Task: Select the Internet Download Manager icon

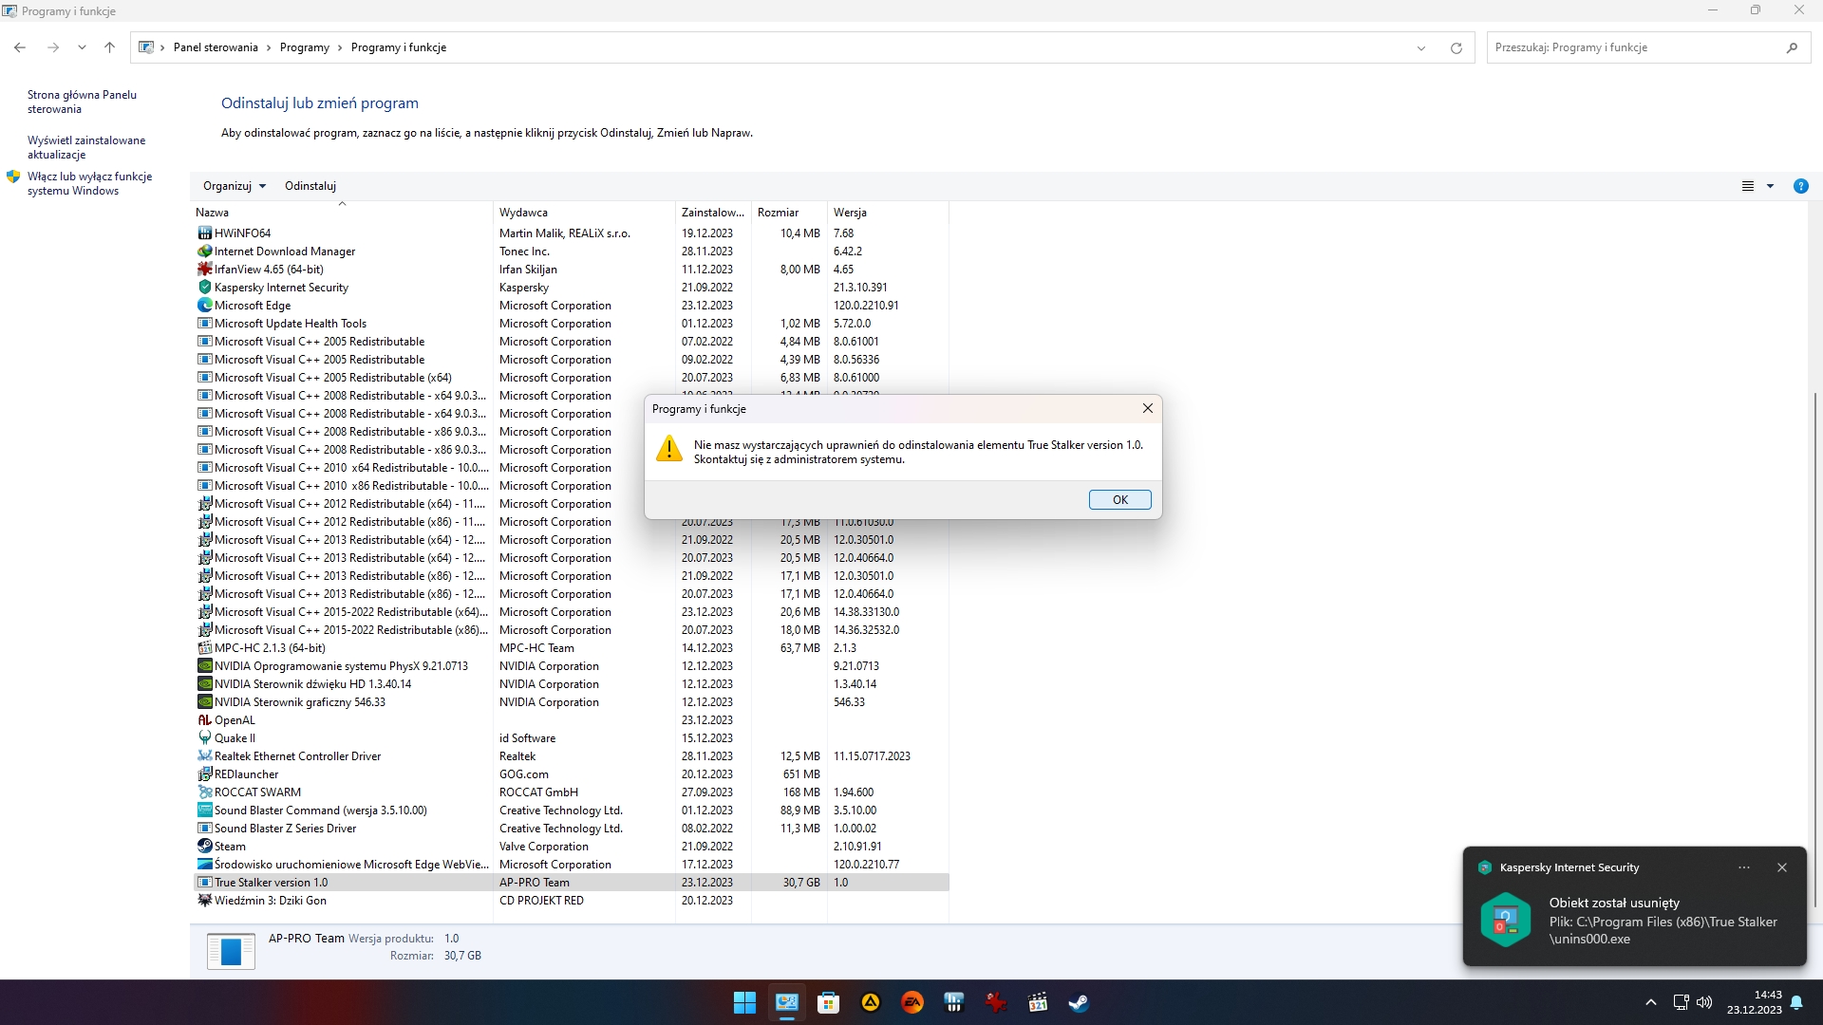Action: (x=204, y=252)
